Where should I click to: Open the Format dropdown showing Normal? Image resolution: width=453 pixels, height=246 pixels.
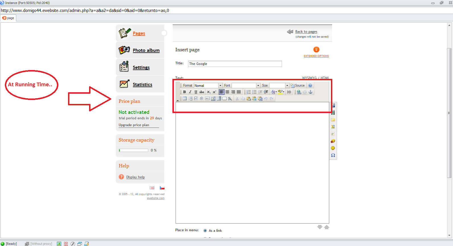pos(208,85)
